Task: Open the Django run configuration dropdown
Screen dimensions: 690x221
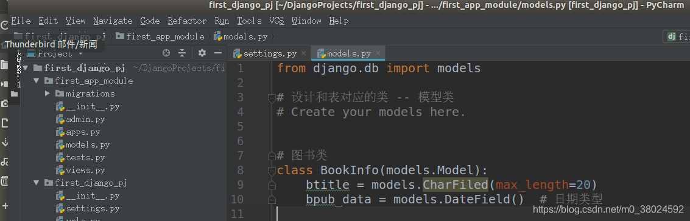Action: tap(677, 36)
